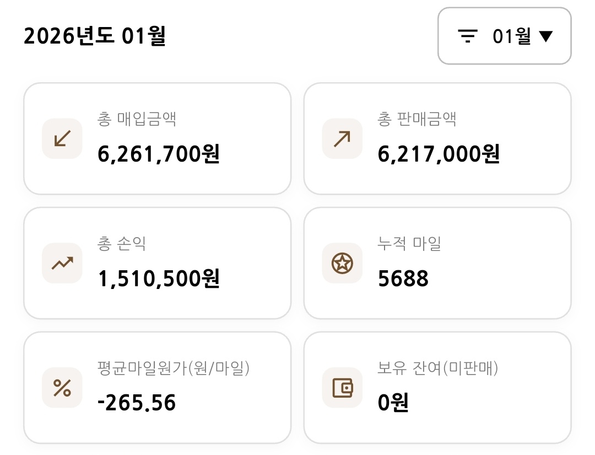The image size is (595, 455).
Task: Select the 총 매입금액 card
Action: 157,138
